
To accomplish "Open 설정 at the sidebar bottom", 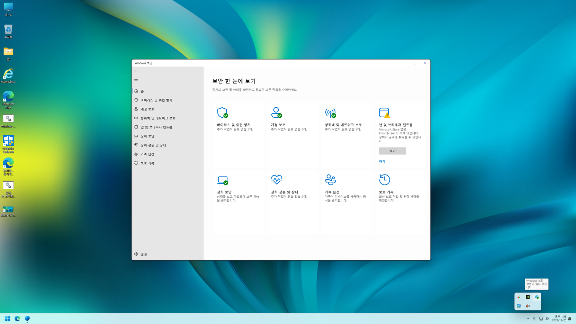I will [168, 254].
